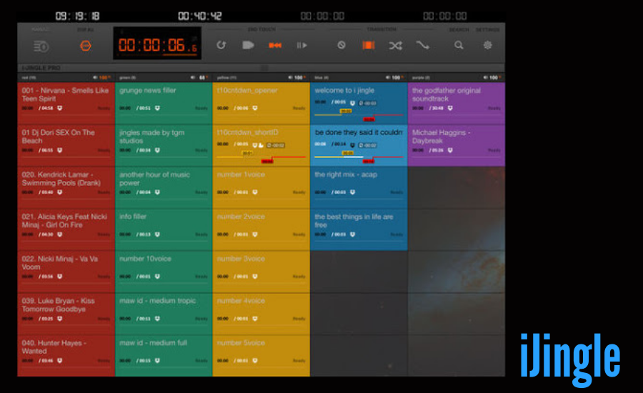Toggle the orange filmstrip transition button
The image size is (643, 393).
tap(368, 45)
